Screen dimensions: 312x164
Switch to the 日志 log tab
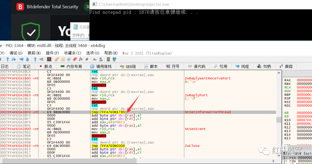(x=5, y=67)
